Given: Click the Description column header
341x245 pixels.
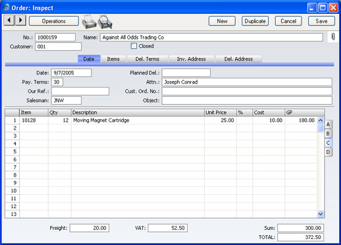Looking at the screenshot, I should (x=138, y=113).
